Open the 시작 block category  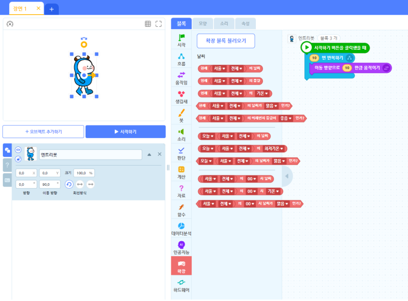coord(181,41)
